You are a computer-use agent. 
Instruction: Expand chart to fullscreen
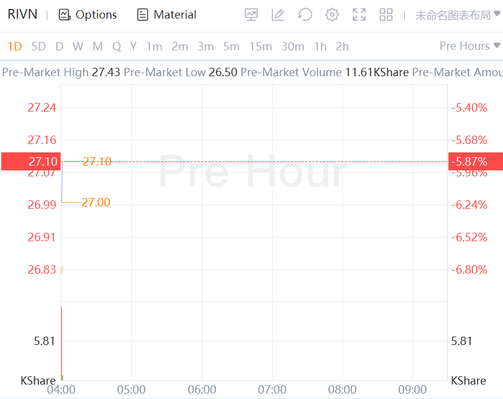(x=359, y=15)
